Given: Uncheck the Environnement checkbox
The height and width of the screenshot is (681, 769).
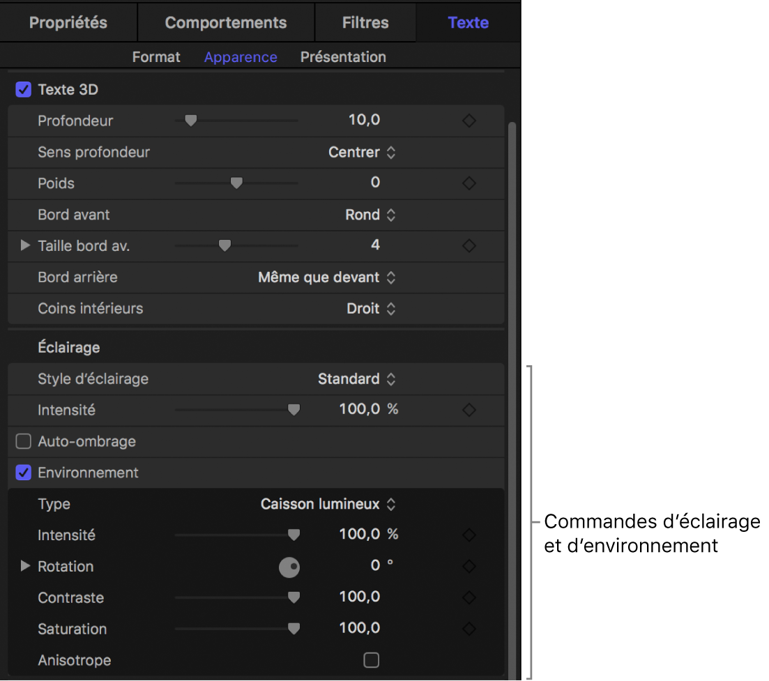Looking at the screenshot, I should coord(24,473).
